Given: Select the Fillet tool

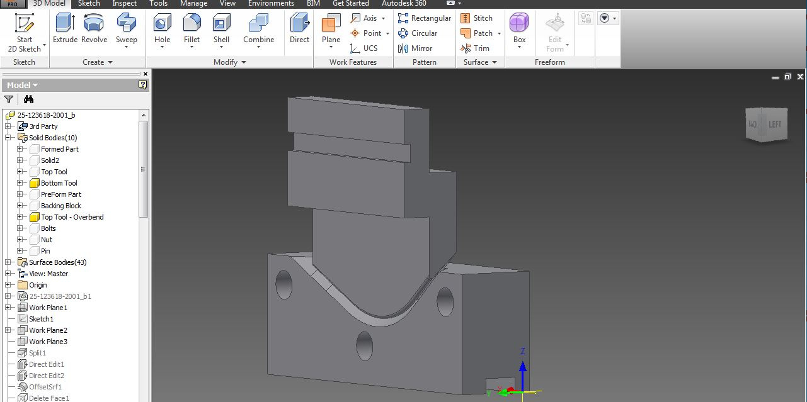Looking at the screenshot, I should pos(192,28).
